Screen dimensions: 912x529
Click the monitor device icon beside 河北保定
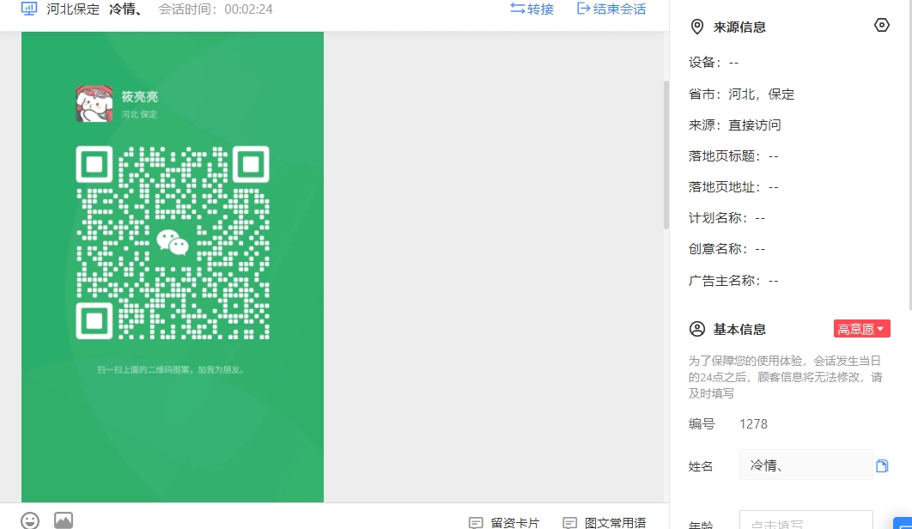pyautogui.click(x=29, y=9)
